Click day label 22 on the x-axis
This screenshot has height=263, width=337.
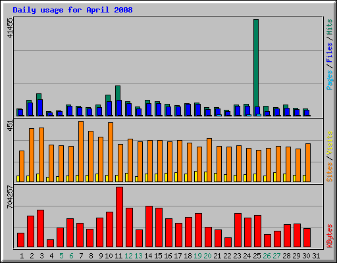point(227,256)
